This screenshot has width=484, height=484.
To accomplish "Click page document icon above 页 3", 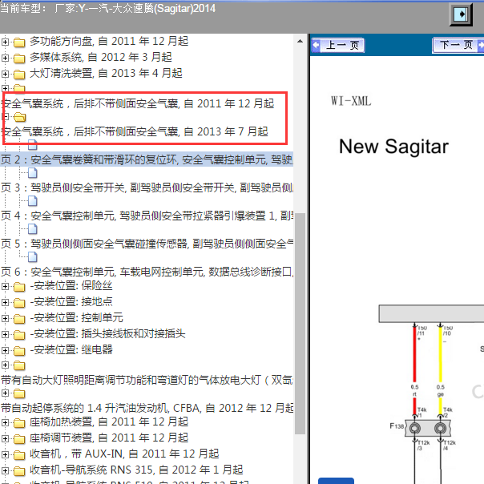I will pos(33,173).
